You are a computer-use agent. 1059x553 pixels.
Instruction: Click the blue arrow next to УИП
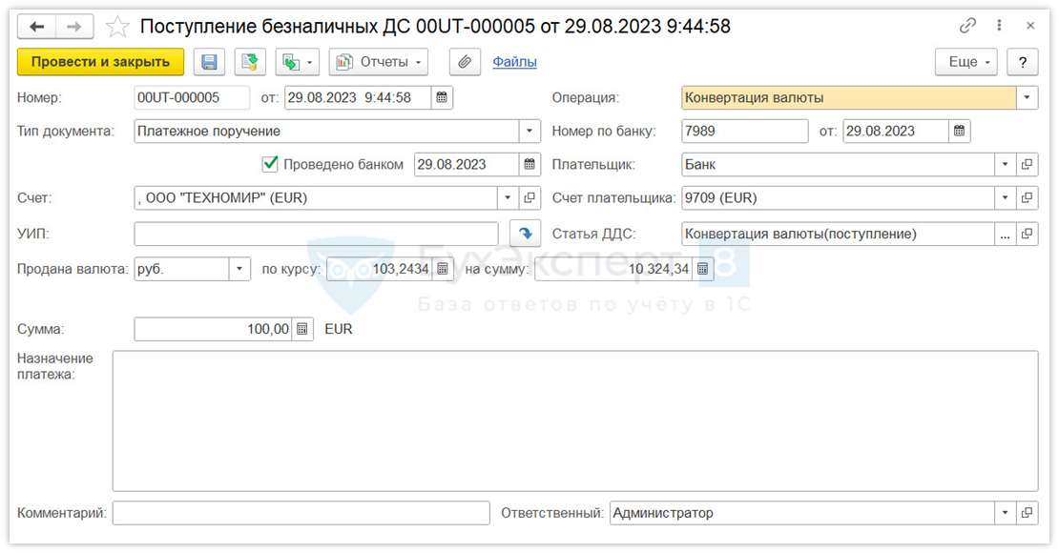pos(524,233)
